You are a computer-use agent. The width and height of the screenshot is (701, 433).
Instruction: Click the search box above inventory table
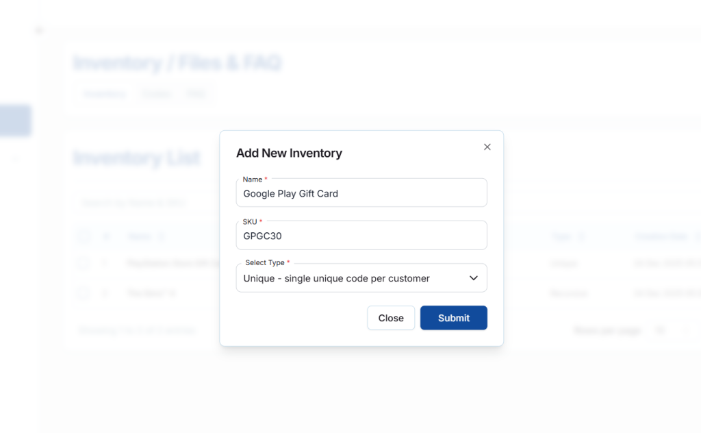click(x=144, y=203)
